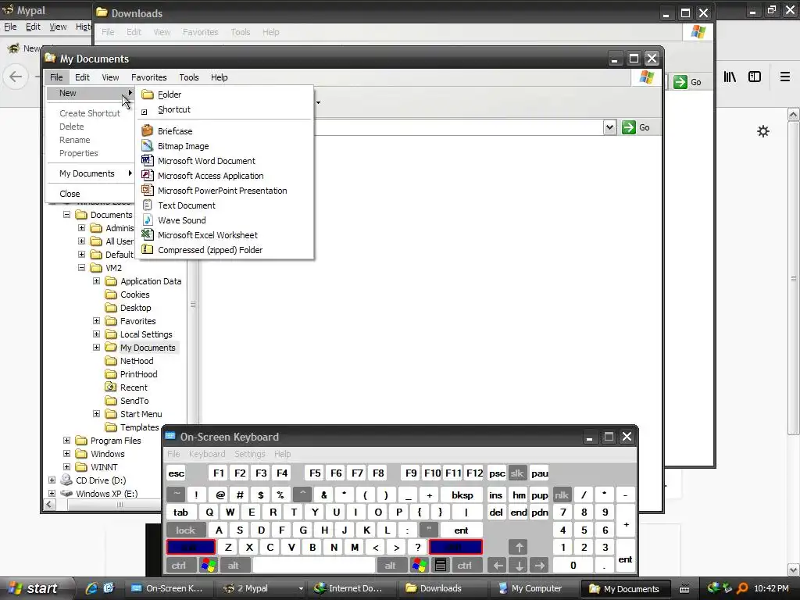Collapse the VM2 folder tree node

[81, 267]
